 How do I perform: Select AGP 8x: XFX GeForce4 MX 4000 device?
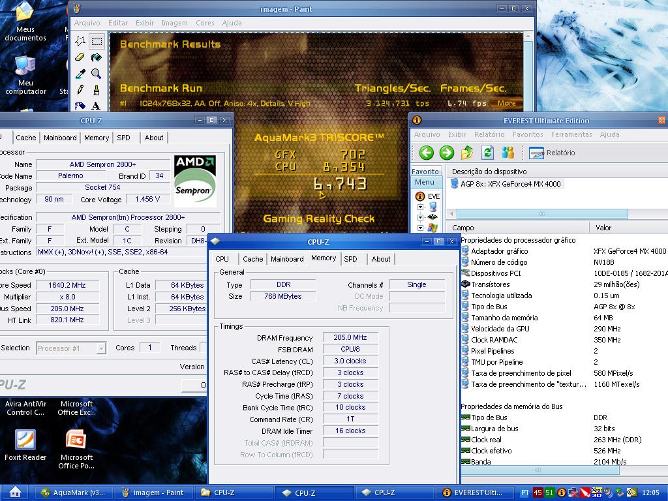pyautogui.click(x=506, y=184)
